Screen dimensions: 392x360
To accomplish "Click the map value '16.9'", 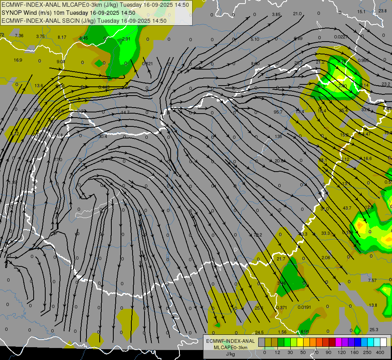I will pos(18,60).
